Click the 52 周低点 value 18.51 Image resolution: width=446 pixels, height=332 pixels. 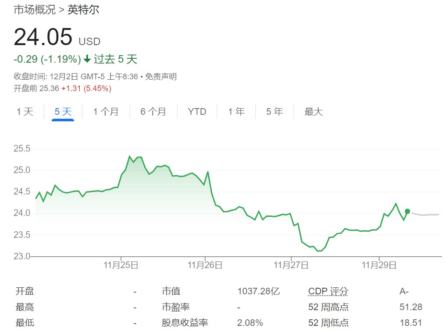click(411, 323)
